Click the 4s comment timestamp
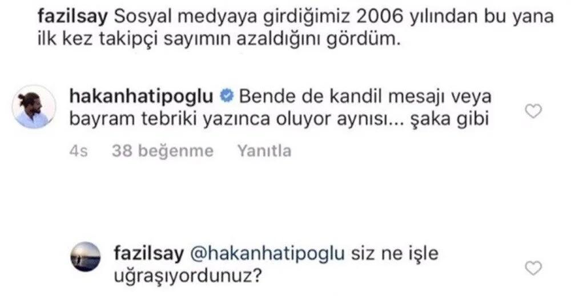 78,151
